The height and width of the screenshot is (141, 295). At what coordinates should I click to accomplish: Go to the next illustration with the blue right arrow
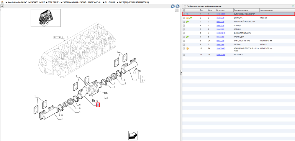pyautogui.click(x=177, y=6)
